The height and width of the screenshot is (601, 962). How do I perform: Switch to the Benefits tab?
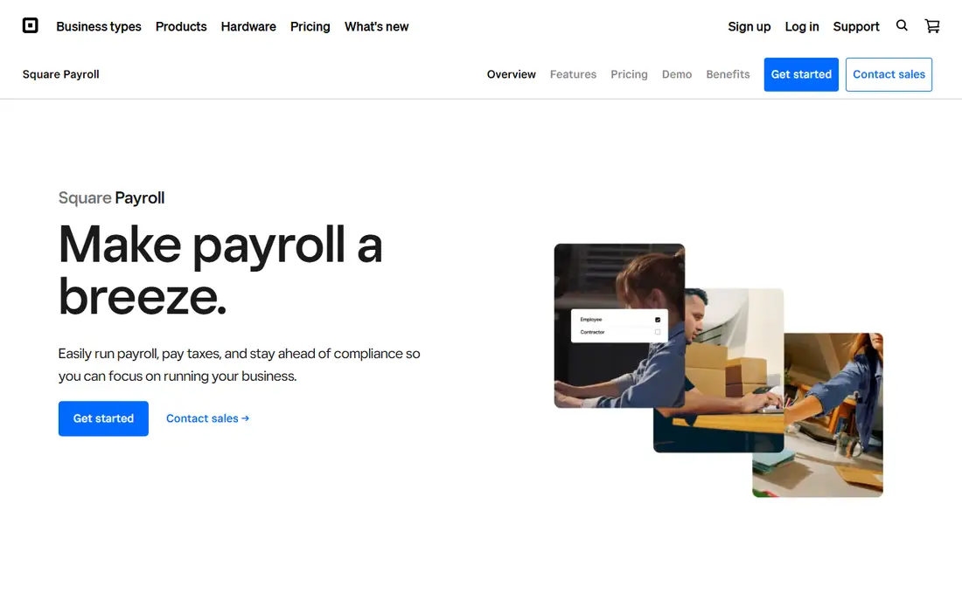[728, 74]
